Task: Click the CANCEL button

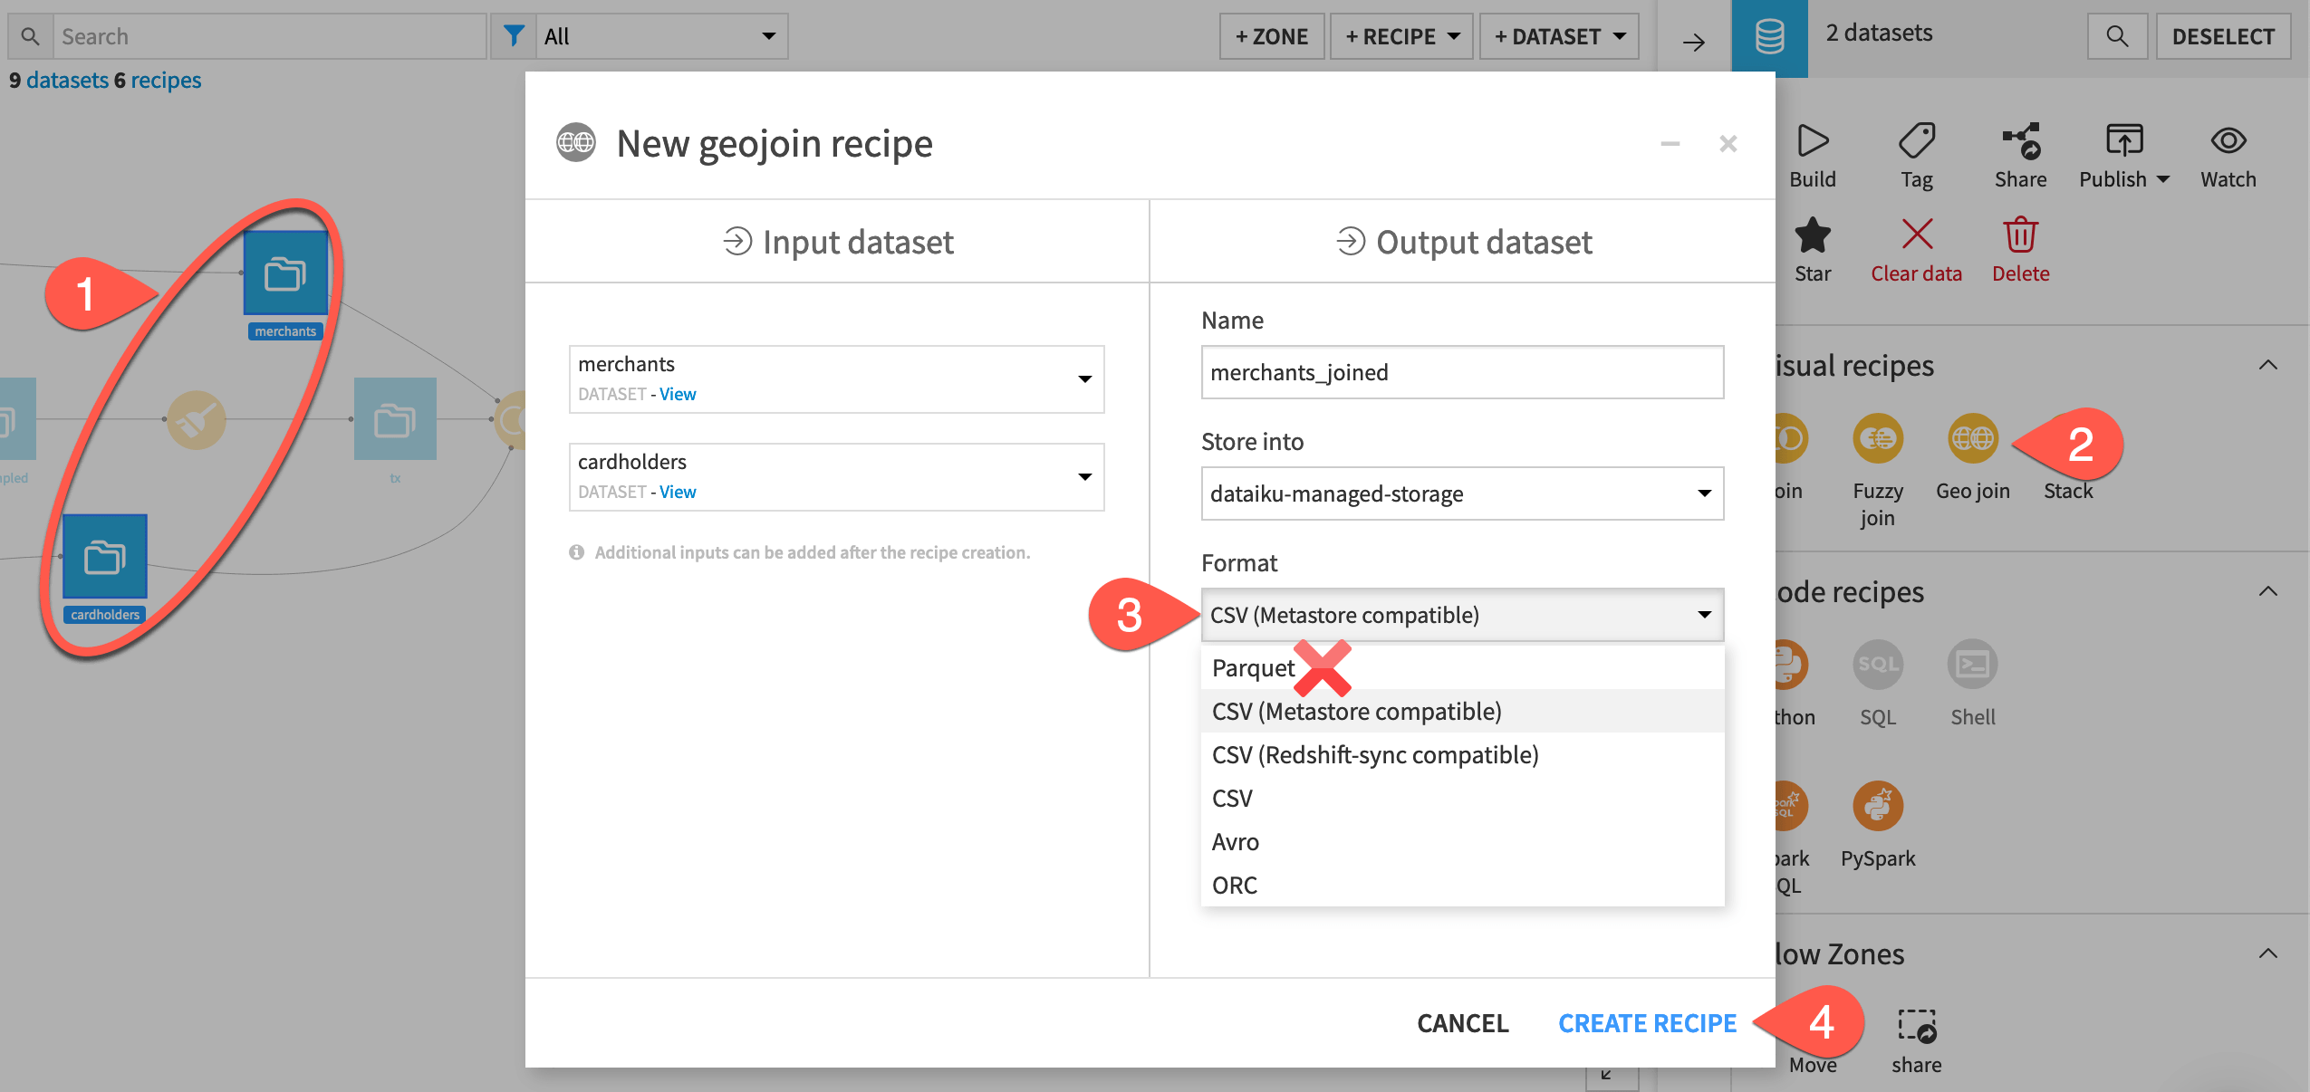Action: 1462,1023
